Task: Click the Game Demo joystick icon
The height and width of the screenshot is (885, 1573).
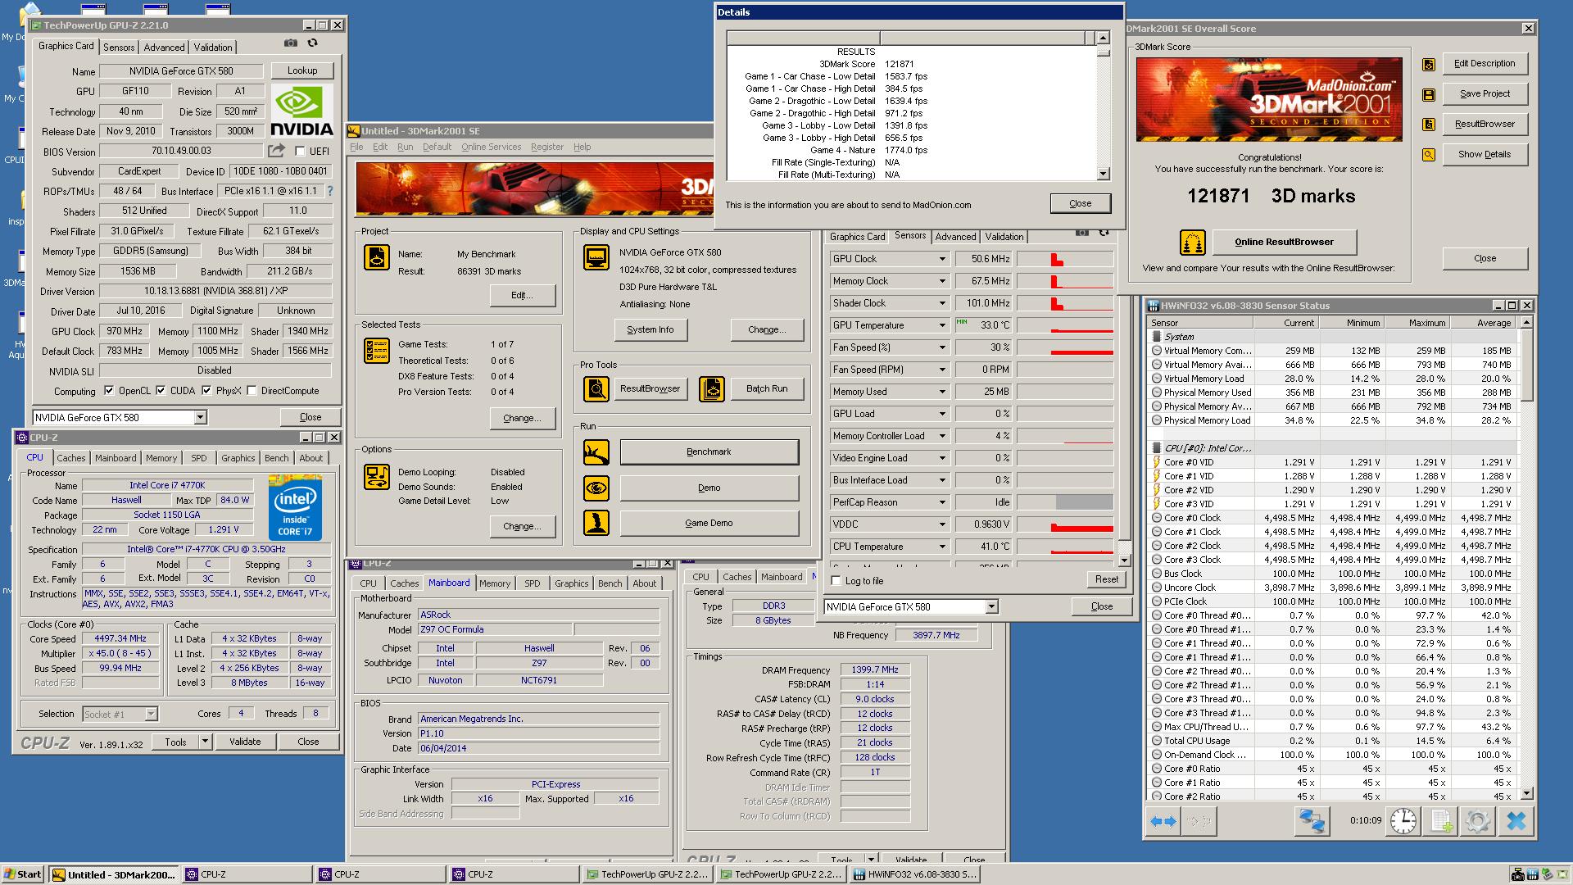Action: pos(596,523)
